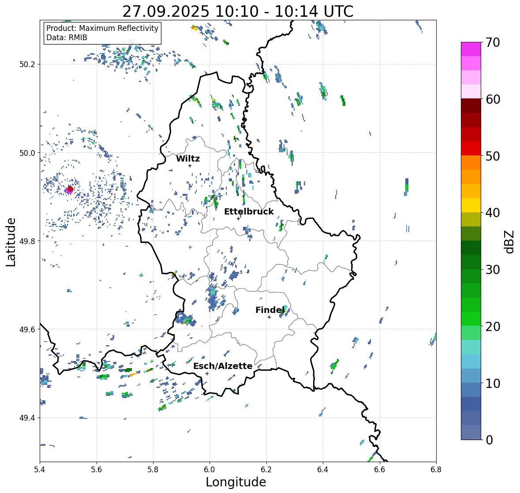Image resolution: width=520 pixels, height=493 pixels.
Task: Click the colorbar tick label 30
Action: [x=493, y=269]
